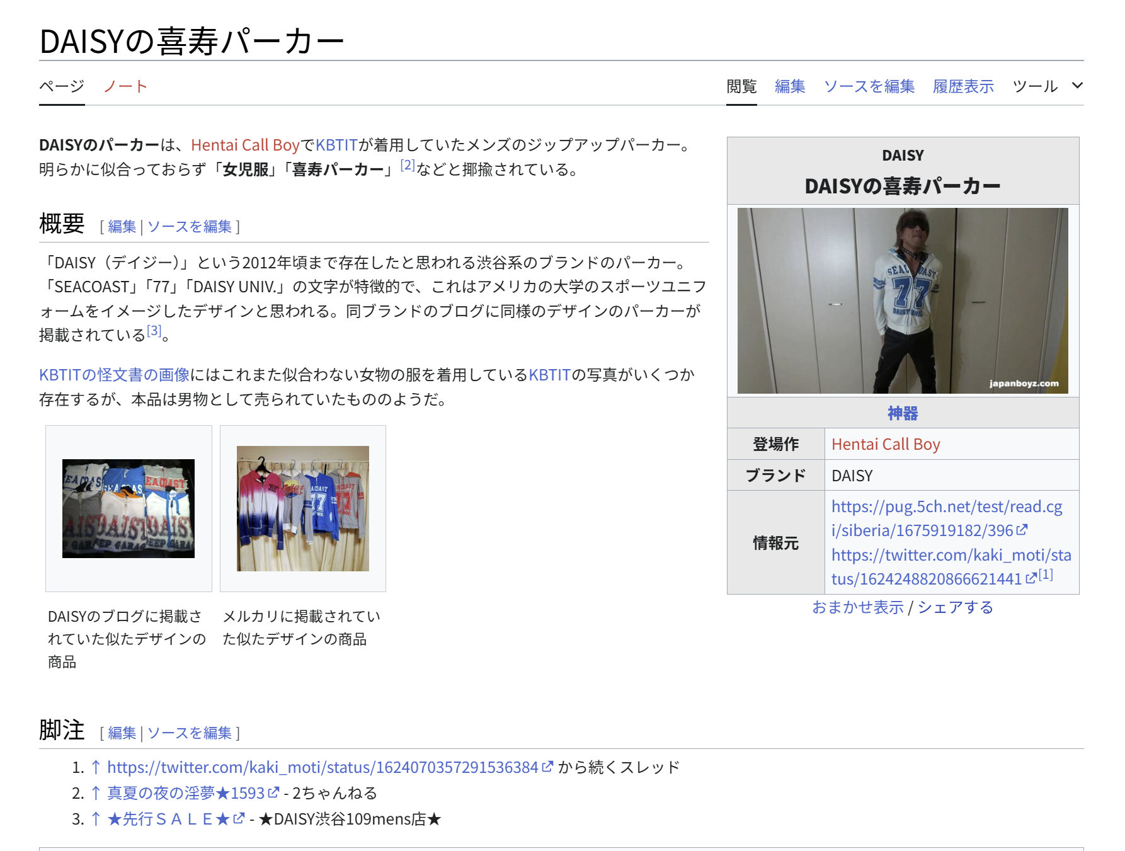The image size is (1125, 851).
Task: Open the pug.5ch.net source link
Action: (946, 518)
